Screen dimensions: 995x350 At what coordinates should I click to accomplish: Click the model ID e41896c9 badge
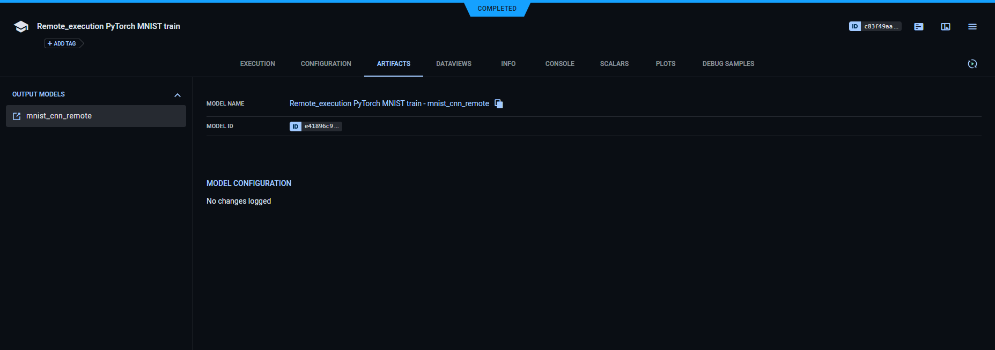point(316,126)
